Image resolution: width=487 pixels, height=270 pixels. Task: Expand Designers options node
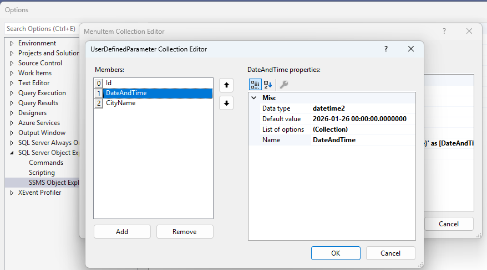click(12, 113)
